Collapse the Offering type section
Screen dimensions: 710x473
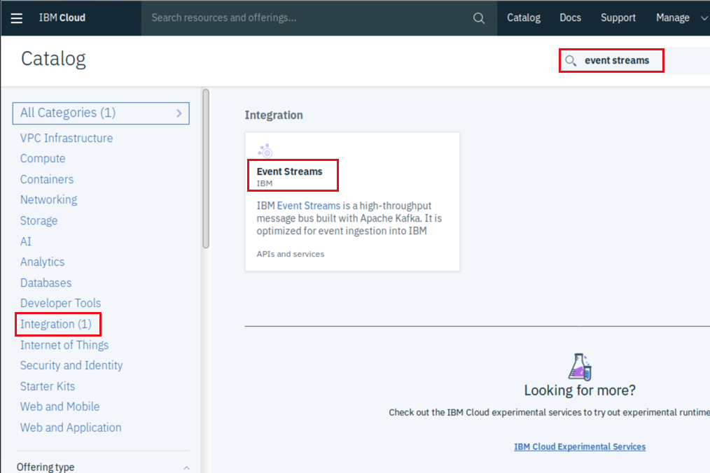click(x=186, y=467)
